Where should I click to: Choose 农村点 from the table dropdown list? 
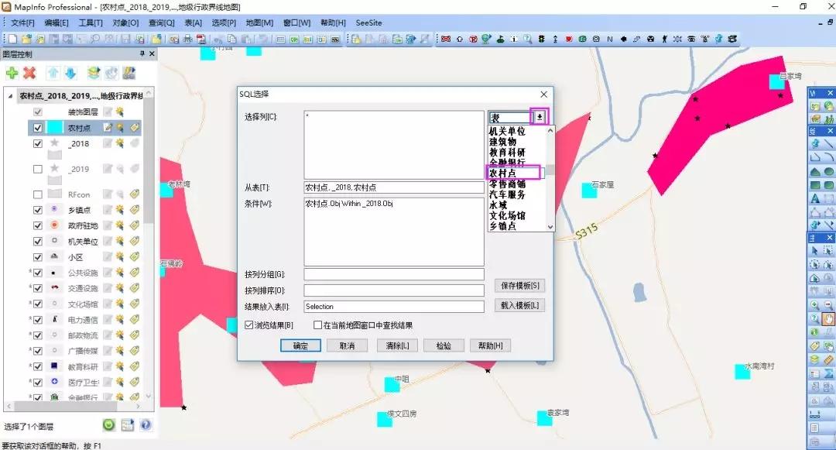[503, 173]
